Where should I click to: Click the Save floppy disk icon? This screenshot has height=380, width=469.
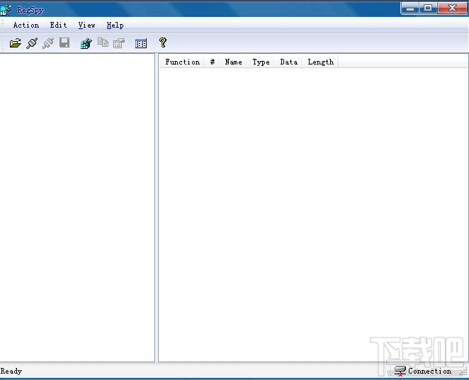pyautogui.click(x=64, y=43)
